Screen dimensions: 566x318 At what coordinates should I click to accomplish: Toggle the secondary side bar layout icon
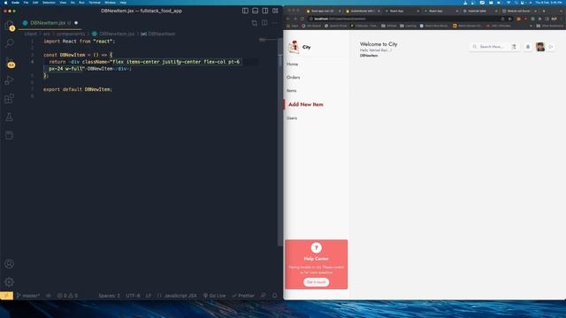265,11
